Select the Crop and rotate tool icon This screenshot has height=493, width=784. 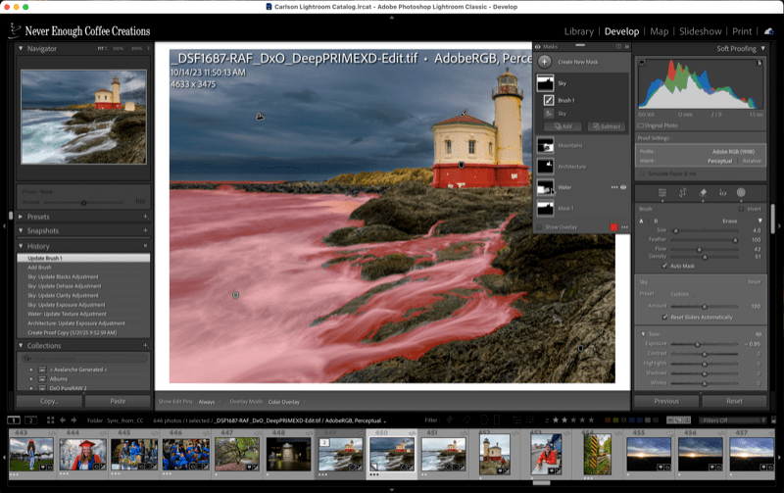point(683,193)
